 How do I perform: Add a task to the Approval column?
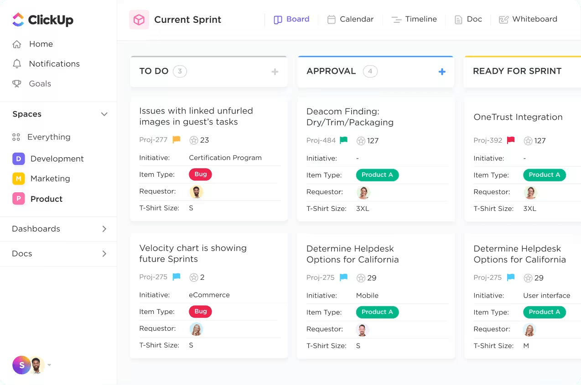pyautogui.click(x=441, y=72)
